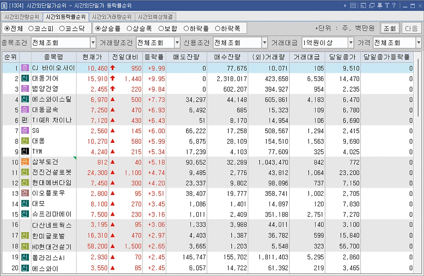Click the small right-arrow icon in title bar
This screenshot has width=424, height=276.
[x=345, y=5]
